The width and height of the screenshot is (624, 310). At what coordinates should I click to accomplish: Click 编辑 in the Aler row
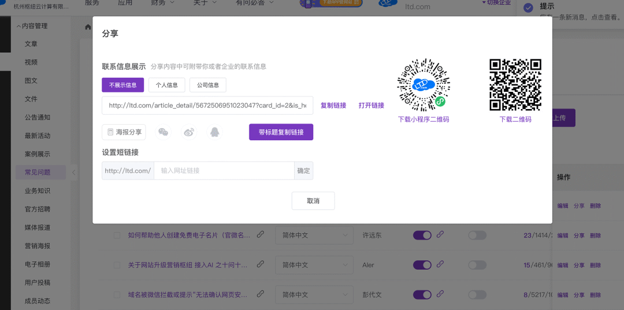563,266
